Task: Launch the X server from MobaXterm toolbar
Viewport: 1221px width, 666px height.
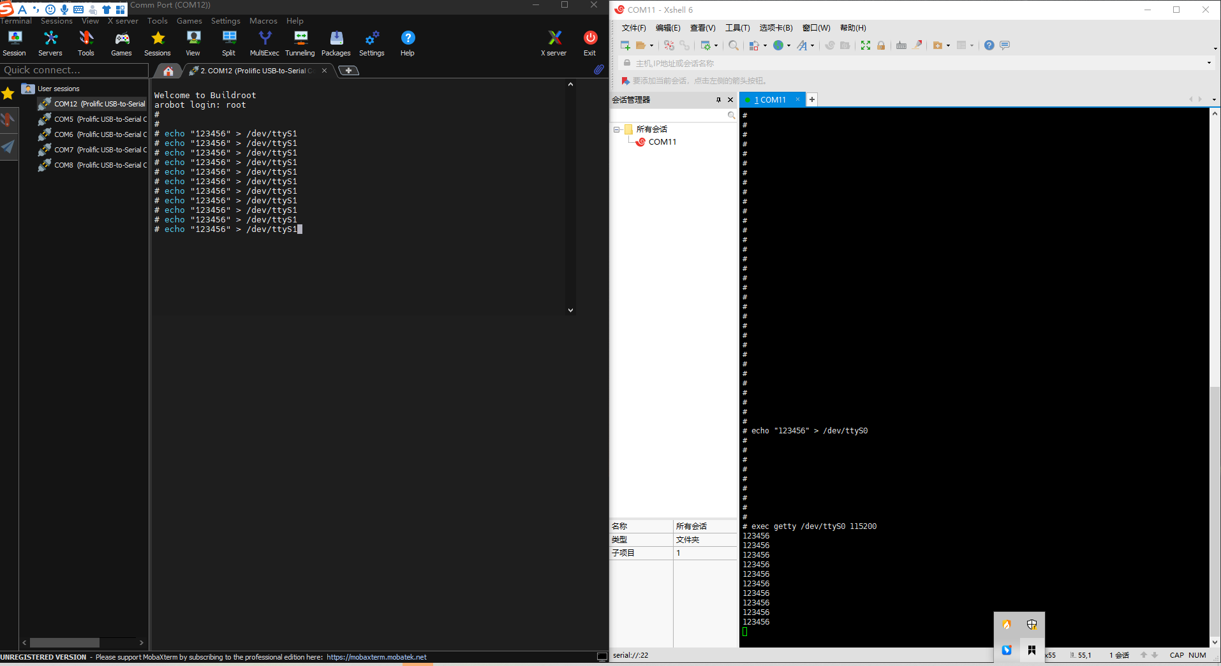Action: click(553, 42)
